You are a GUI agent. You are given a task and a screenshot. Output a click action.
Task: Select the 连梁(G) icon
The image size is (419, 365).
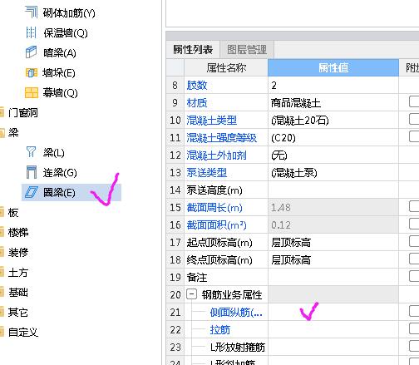[32, 172]
